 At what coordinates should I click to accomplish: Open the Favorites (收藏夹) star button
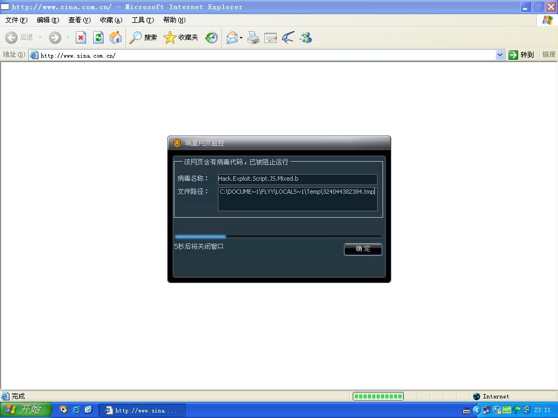(181, 38)
